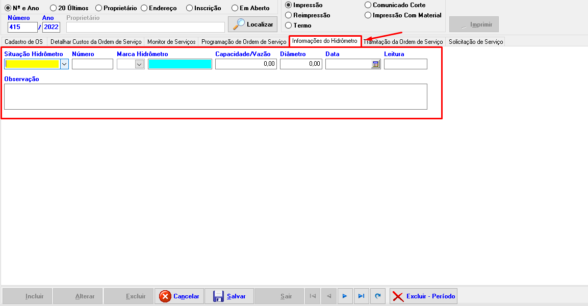
Task: Click the floppy disk Salvar button
Action: click(x=229, y=296)
